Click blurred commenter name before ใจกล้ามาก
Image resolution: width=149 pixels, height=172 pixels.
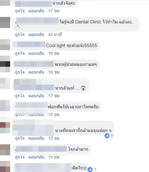pyautogui.click(x=41, y=149)
